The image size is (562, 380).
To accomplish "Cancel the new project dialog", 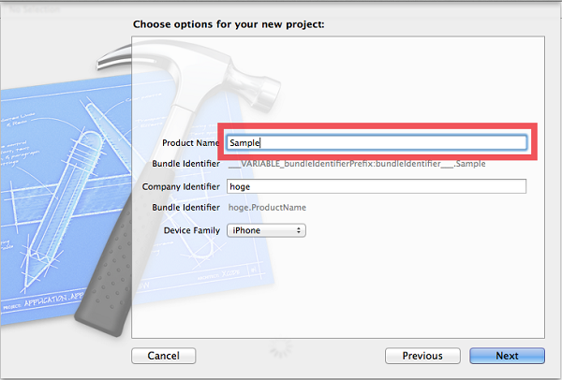I will click(163, 356).
